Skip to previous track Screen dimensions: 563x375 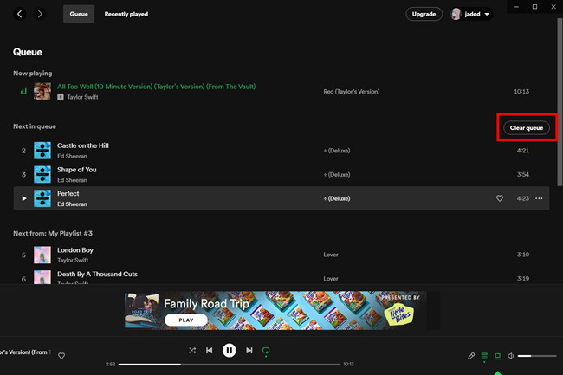click(x=210, y=350)
